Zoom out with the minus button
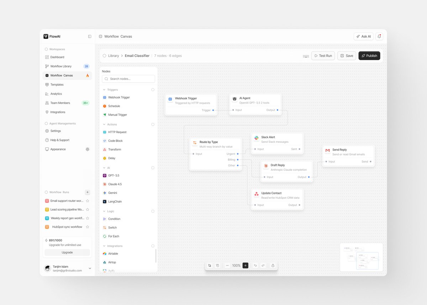 pyautogui.click(x=227, y=265)
